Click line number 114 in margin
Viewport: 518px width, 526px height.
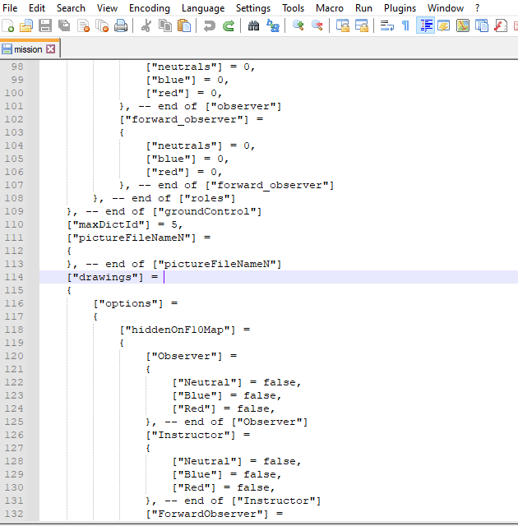click(14, 277)
